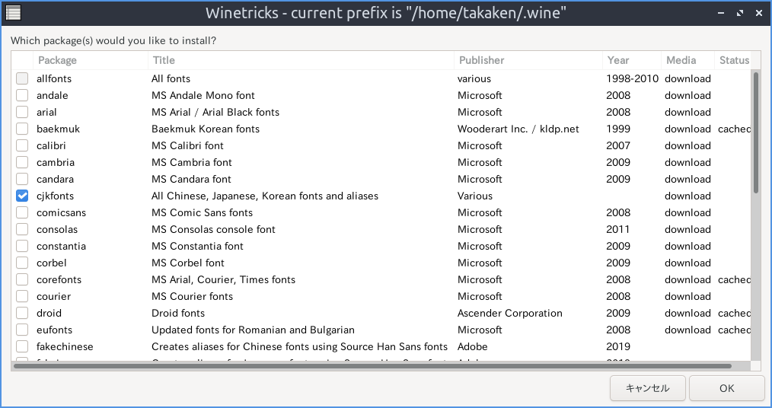Select 'MS Courier fonts' title cell
This screenshot has width=772, height=408.
(x=192, y=296)
